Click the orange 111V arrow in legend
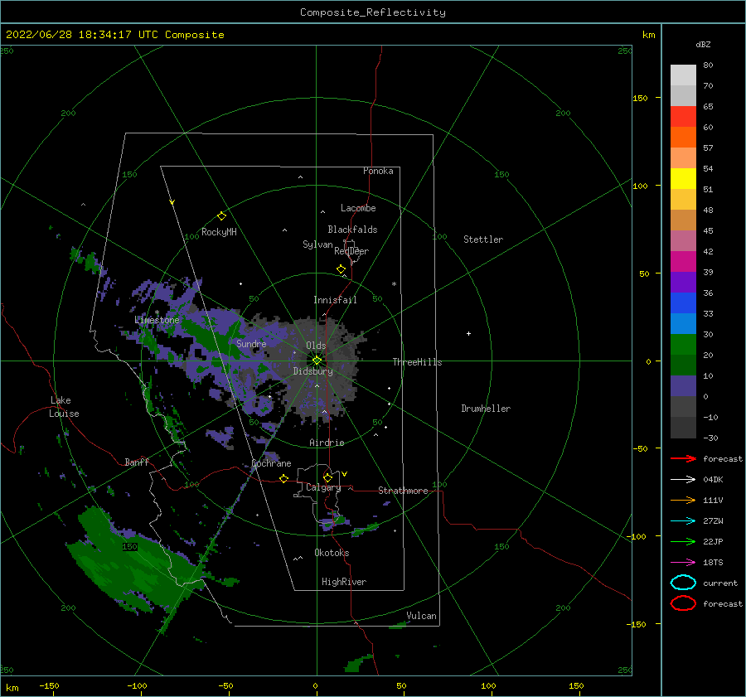The image size is (746, 697). pos(683,500)
